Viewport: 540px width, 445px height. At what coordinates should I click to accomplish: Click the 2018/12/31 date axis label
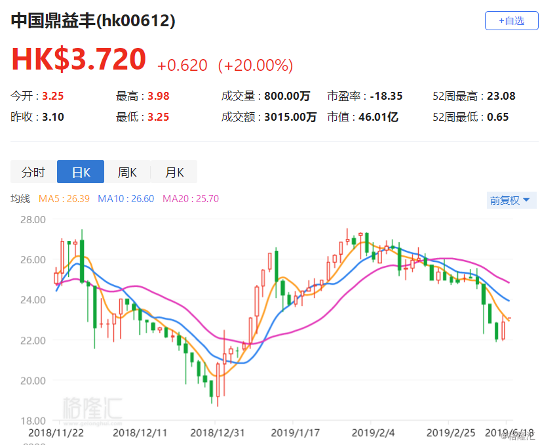[218, 433]
